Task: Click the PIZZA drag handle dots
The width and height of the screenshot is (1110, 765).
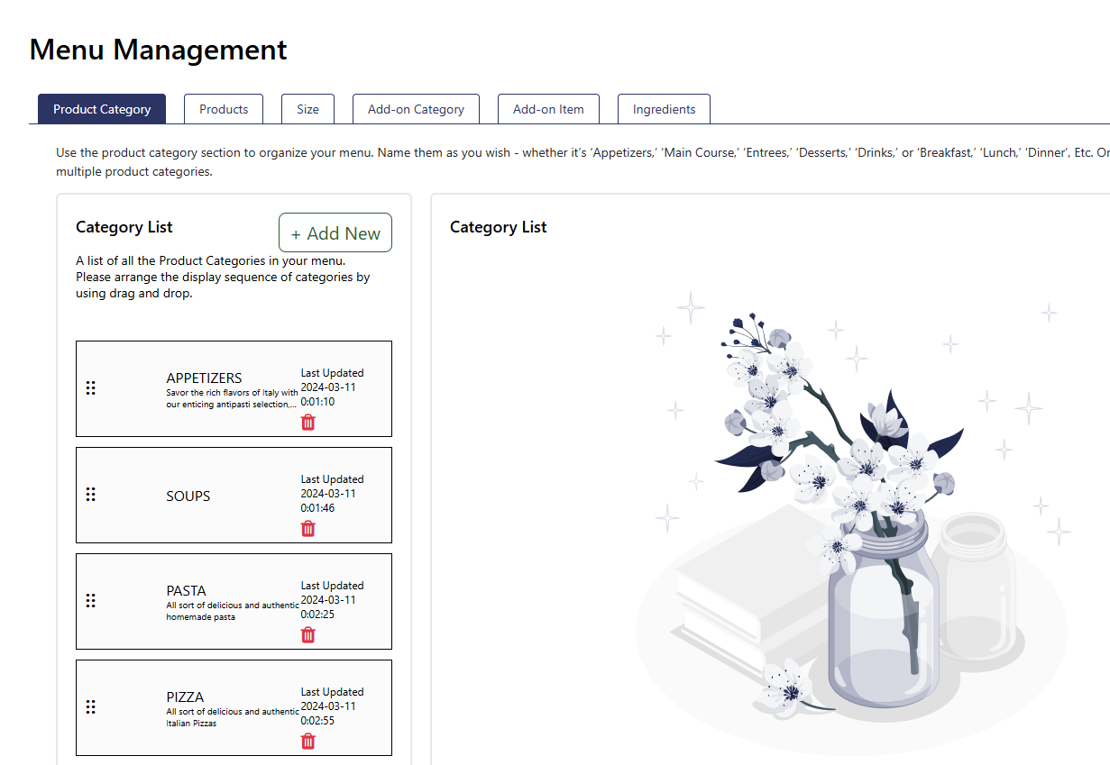Action: tap(90, 707)
